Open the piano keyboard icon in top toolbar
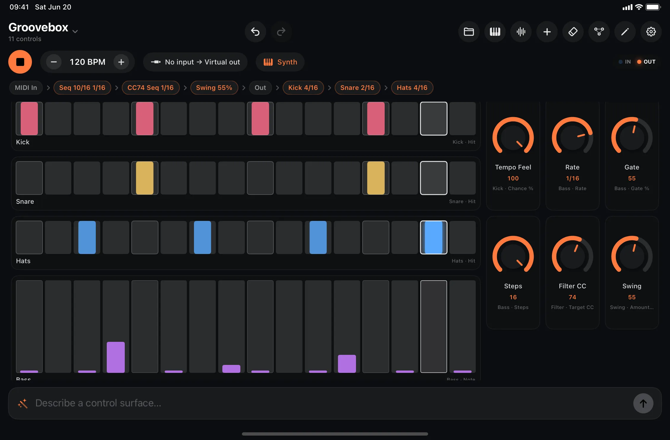Viewport: 670px width, 440px height. pyautogui.click(x=495, y=32)
